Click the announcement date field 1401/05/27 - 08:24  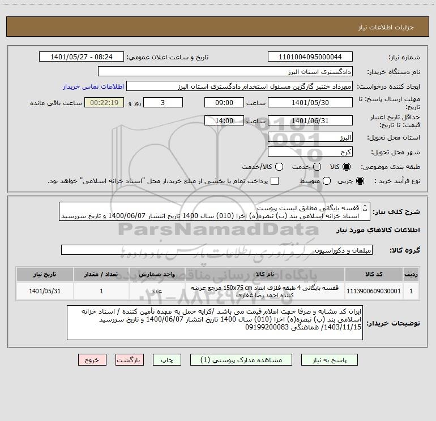point(82,57)
